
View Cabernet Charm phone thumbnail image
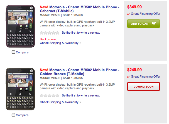(x=20, y=26)
